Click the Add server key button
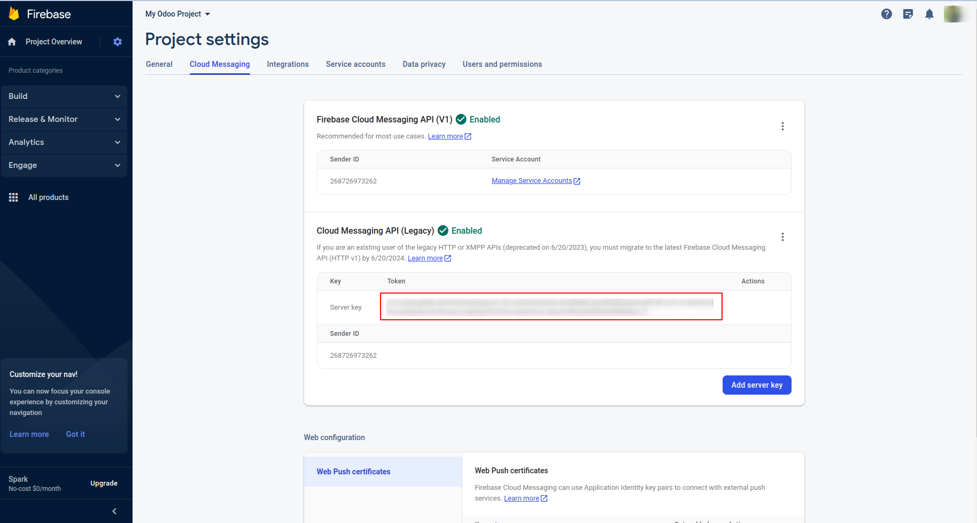977x523 pixels. pyautogui.click(x=756, y=385)
